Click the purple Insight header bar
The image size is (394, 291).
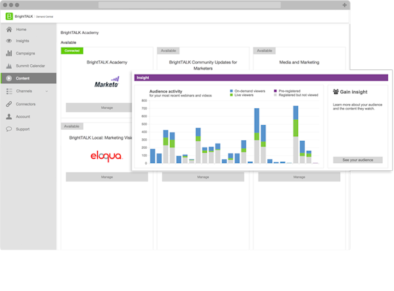[x=261, y=77]
